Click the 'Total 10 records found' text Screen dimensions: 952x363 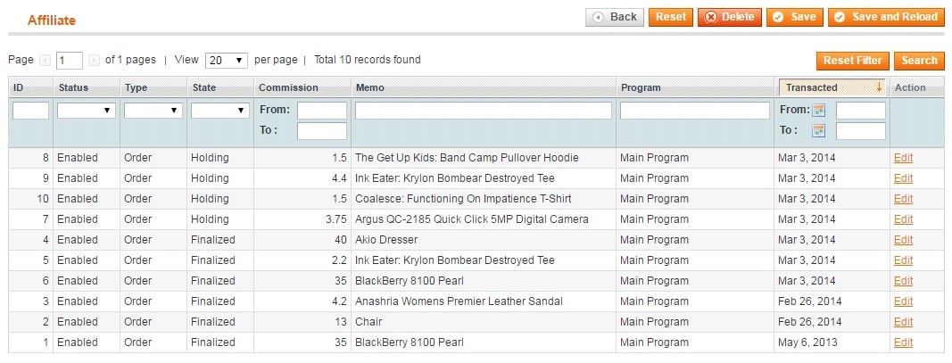tap(368, 60)
